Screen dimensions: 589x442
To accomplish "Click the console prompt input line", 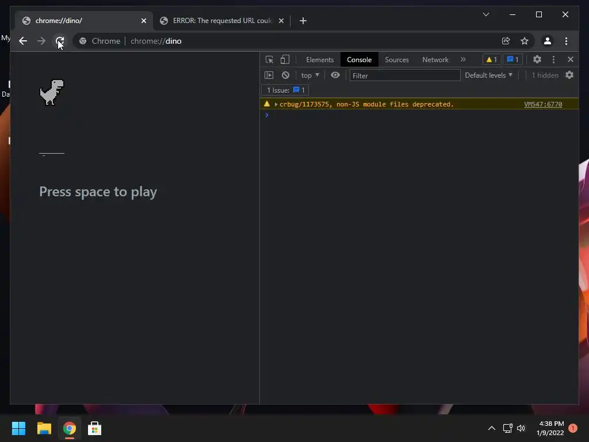I will 419,115.
